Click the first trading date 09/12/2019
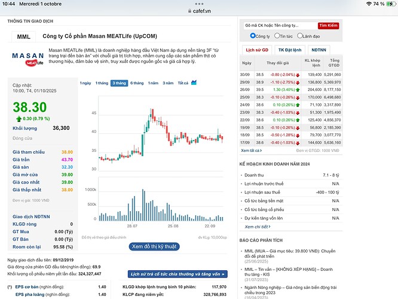 63,260
